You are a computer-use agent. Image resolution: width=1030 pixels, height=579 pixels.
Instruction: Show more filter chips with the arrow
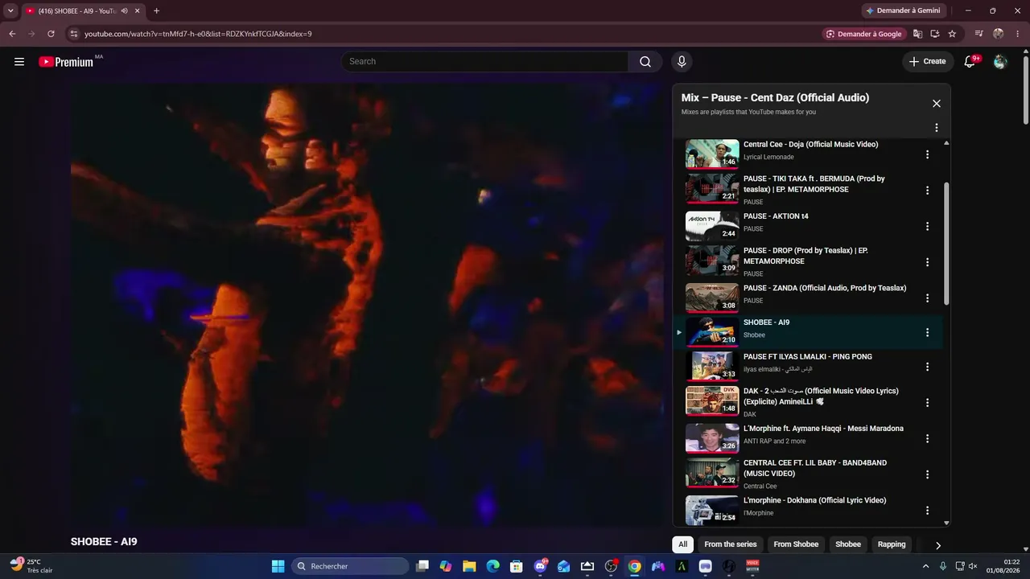pyautogui.click(x=938, y=545)
